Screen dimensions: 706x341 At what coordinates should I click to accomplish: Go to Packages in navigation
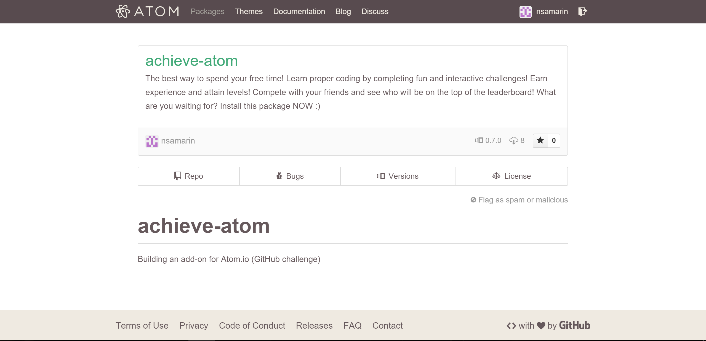click(x=207, y=11)
